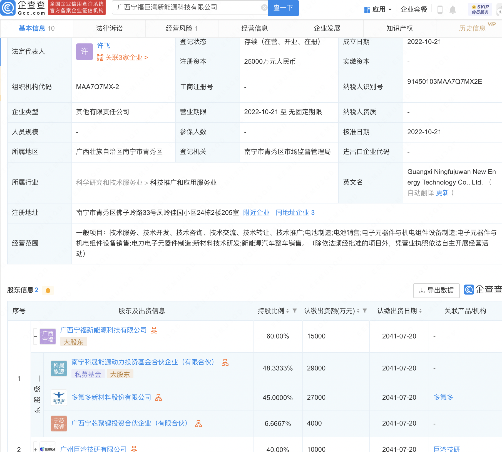Click the 私募基金 tag
This screenshot has height=452, width=502.
(88, 374)
